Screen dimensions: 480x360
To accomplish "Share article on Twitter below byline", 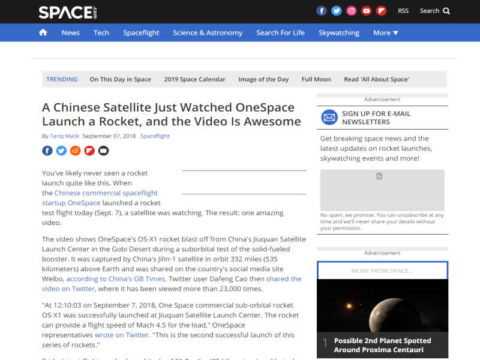I will point(61,151).
